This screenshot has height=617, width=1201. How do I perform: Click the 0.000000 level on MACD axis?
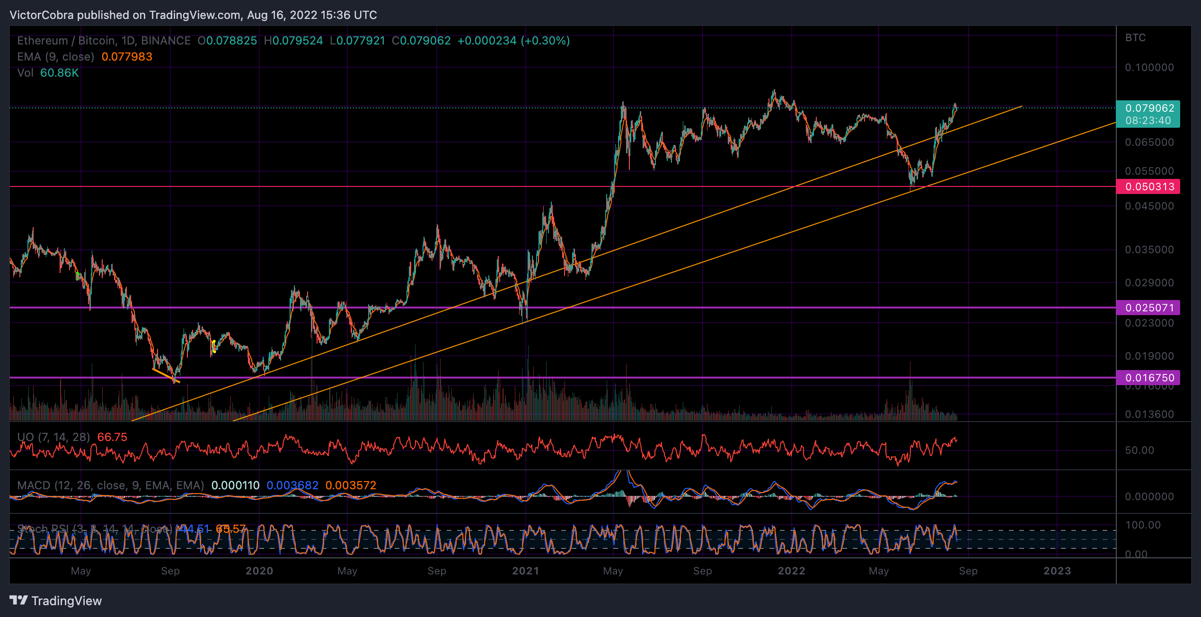point(1149,497)
